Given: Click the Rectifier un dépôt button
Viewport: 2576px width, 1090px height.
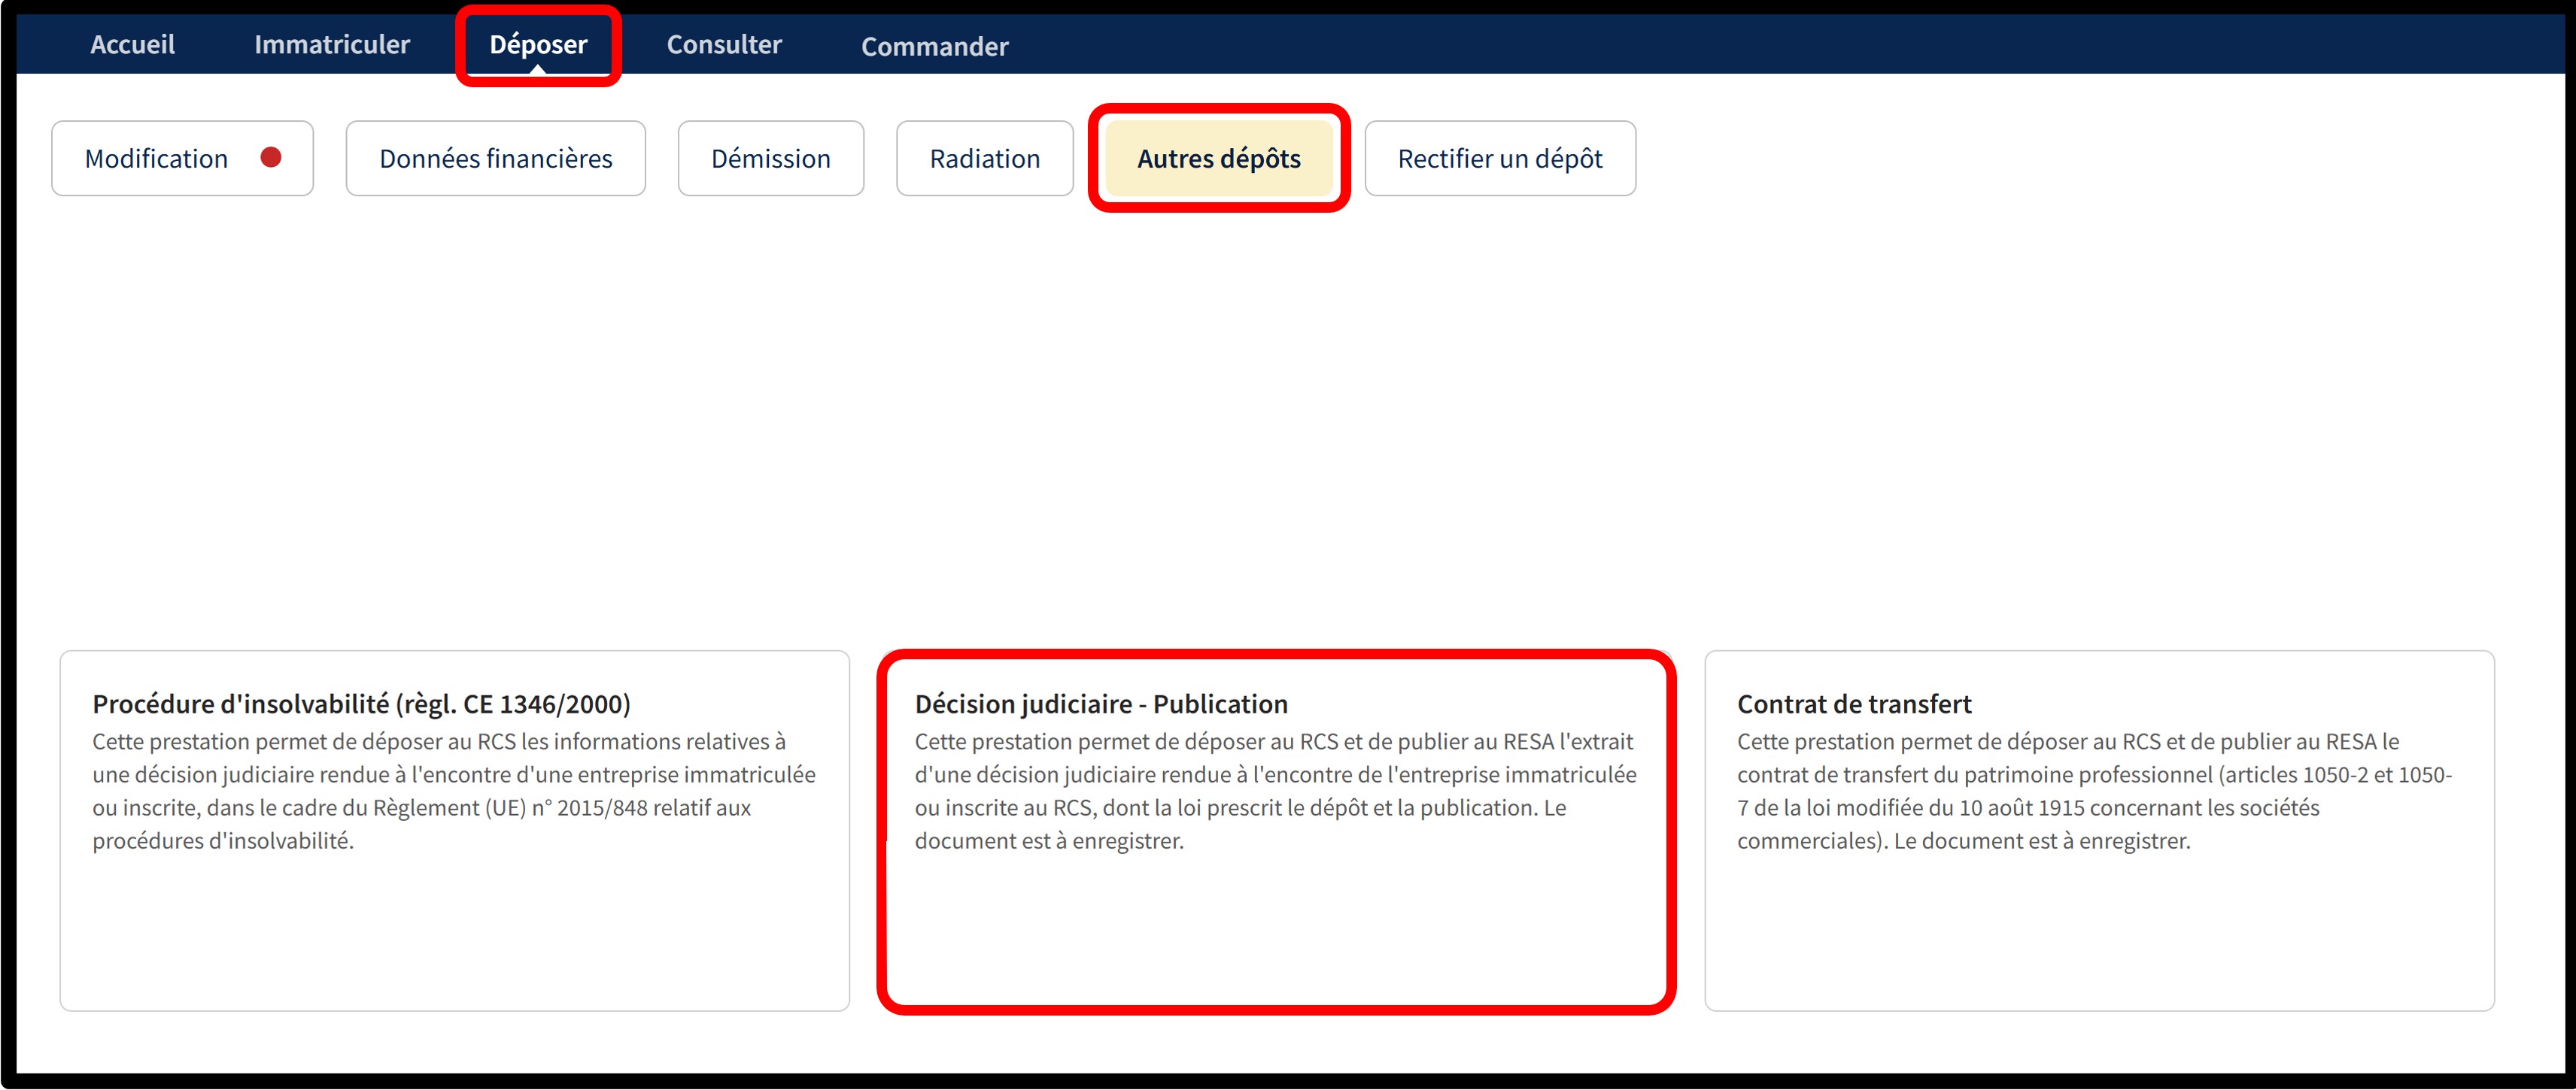Looking at the screenshot, I should coord(1499,159).
